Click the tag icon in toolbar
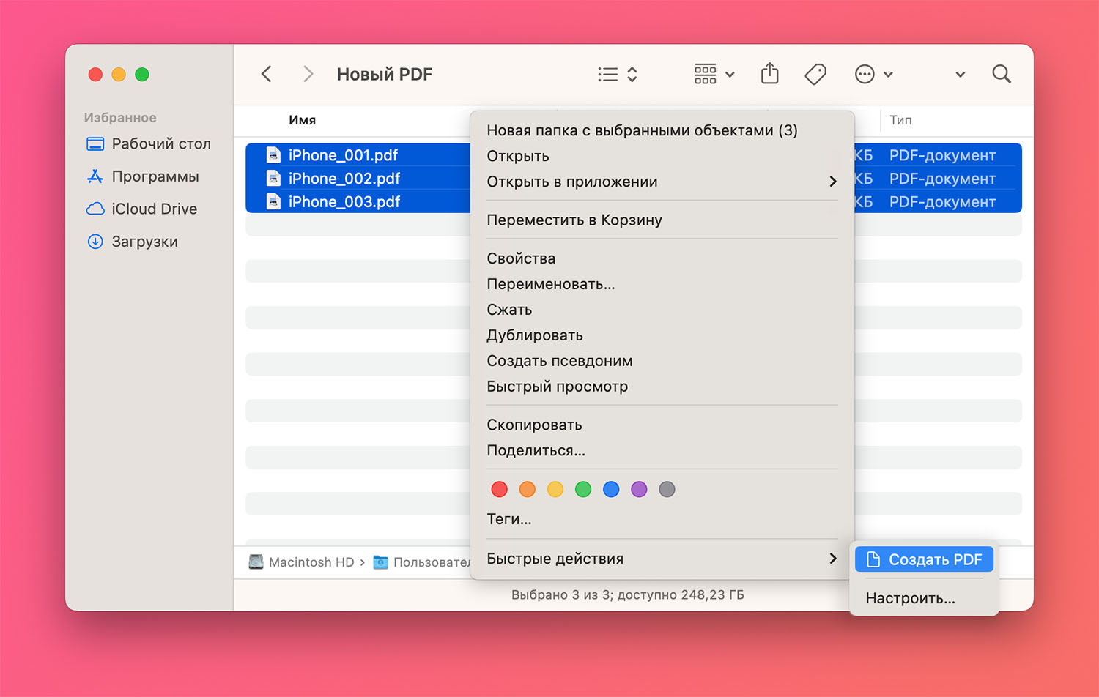Screen dimensions: 1099x697 pos(815,74)
